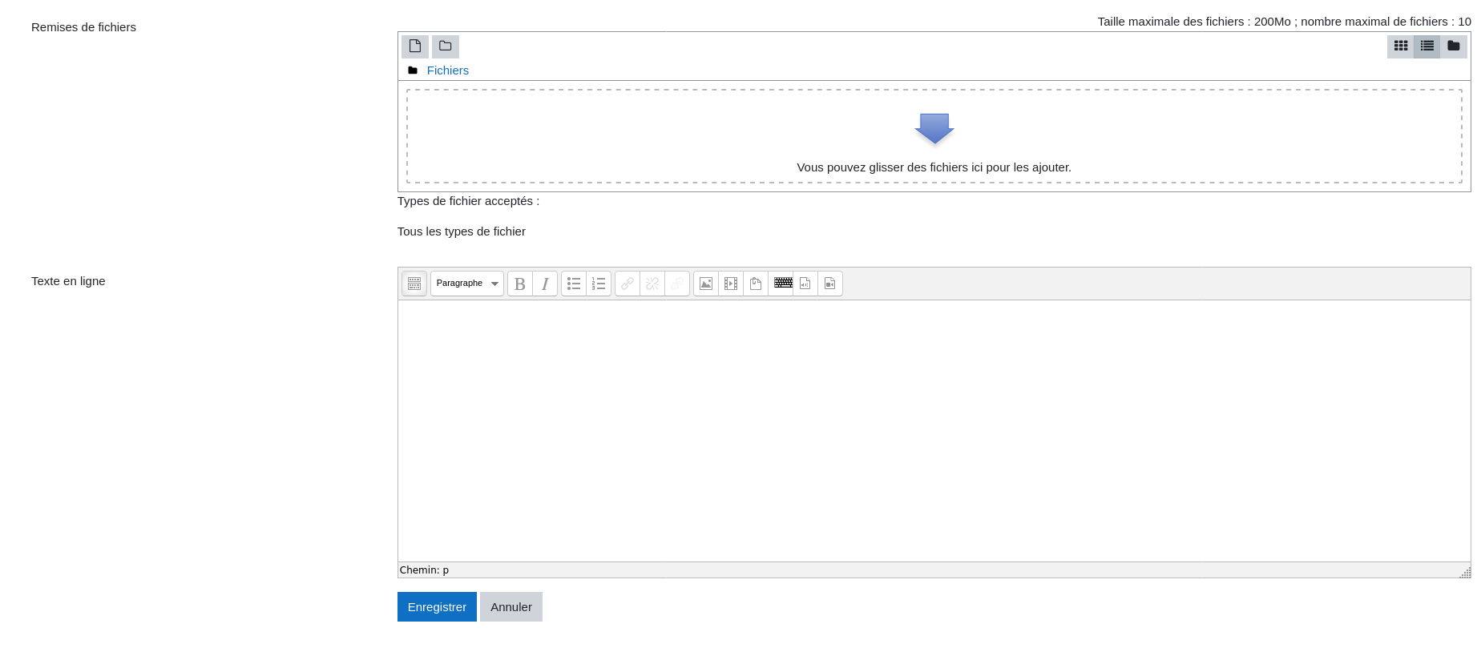The image size is (1481, 648).
Task: Record video with the video file icon
Action: pyautogui.click(x=830, y=284)
